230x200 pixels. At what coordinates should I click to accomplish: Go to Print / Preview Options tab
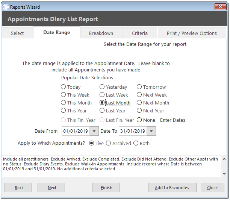(192, 33)
